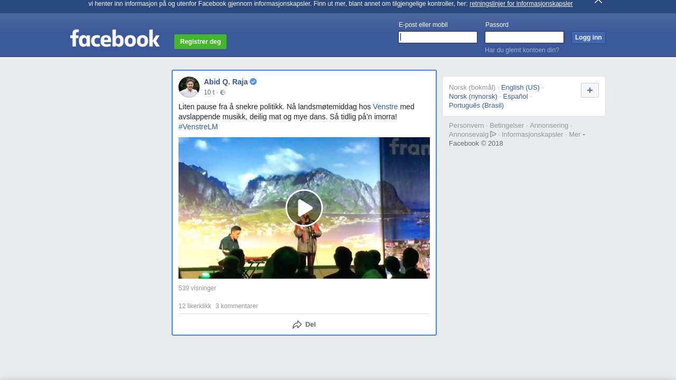Open the Abid Q. Raja profile name link

[226, 82]
